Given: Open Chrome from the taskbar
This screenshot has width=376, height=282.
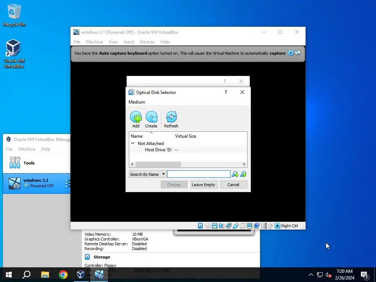Looking at the screenshot, I should [63, 275].
